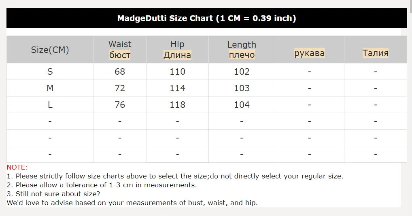Select the size S row label

[50, 71]
